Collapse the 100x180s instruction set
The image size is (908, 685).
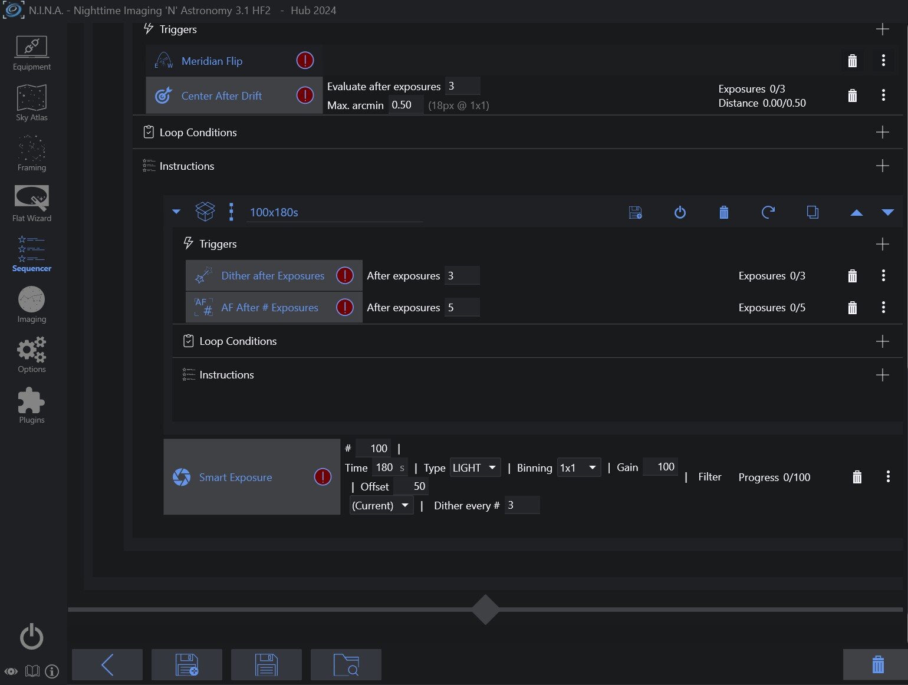[x=176, y=212]
